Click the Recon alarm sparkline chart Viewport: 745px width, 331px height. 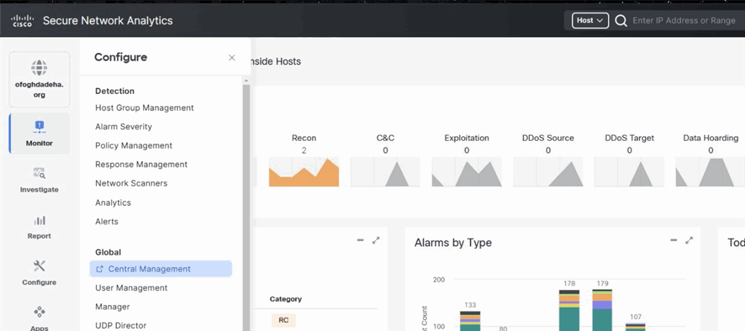tap(303, 171)
